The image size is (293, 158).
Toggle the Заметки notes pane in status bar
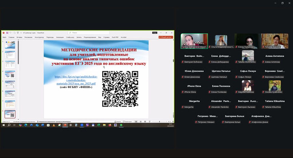pyautogui.click(x=117, y=122)
